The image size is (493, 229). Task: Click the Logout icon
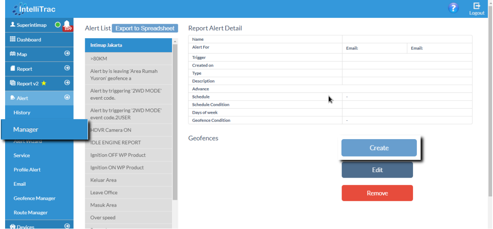click(x=477, y=8)
